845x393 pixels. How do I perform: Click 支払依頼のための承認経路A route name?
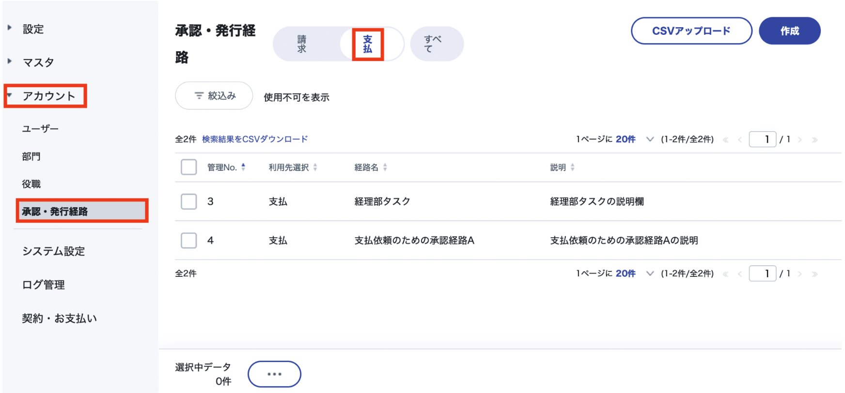coord(414,241)
